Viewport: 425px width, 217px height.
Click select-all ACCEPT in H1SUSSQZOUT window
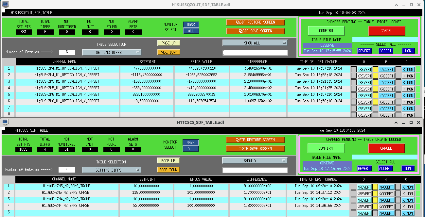(386, 51)
